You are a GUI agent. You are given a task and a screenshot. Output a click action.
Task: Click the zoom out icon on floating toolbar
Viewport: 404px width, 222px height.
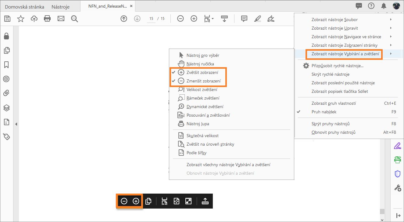(124, 201)
